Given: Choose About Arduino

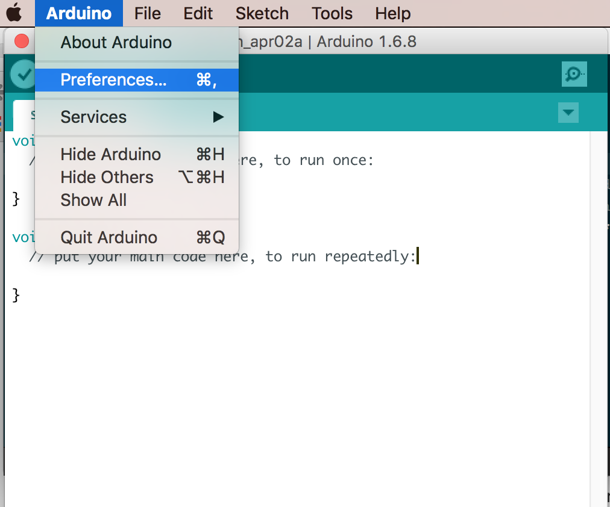Looking at the screenshot, I should point(116,43).
